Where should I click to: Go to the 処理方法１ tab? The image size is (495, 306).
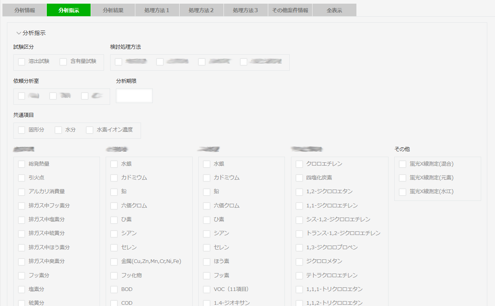[x=157, y=10]
